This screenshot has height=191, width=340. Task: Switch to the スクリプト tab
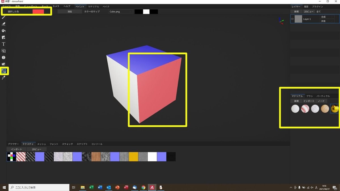coord(82,144)
